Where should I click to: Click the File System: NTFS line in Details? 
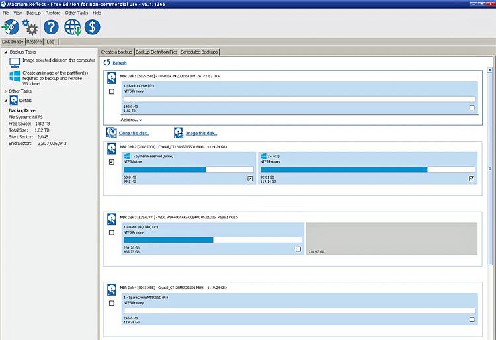tap(26, 117)
